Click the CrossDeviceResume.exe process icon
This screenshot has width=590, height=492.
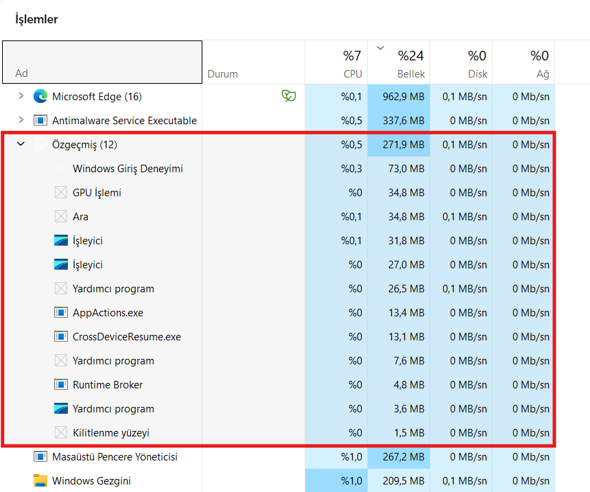click(61, 336)
